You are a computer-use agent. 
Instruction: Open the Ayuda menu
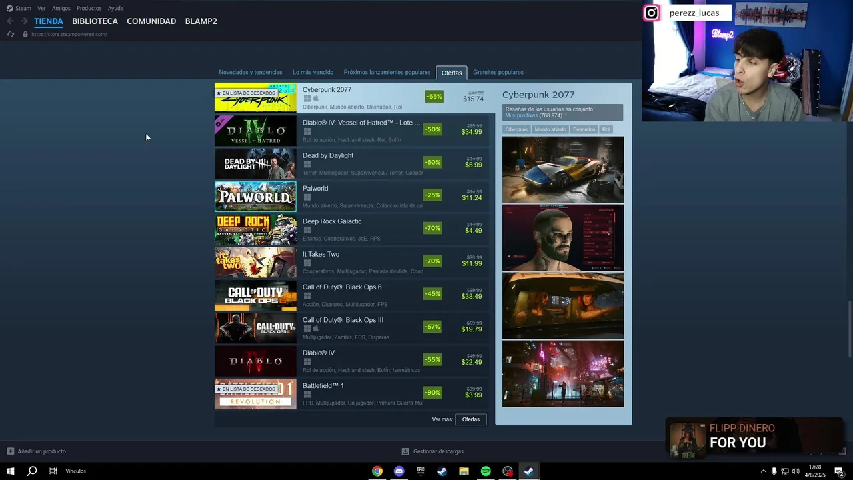[x=115, y=8]
